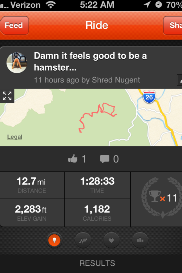Tap the 1,182 Calories stat
Image resolution: width=182 pixels, height=273 pixels.
(x=97, y=213)
